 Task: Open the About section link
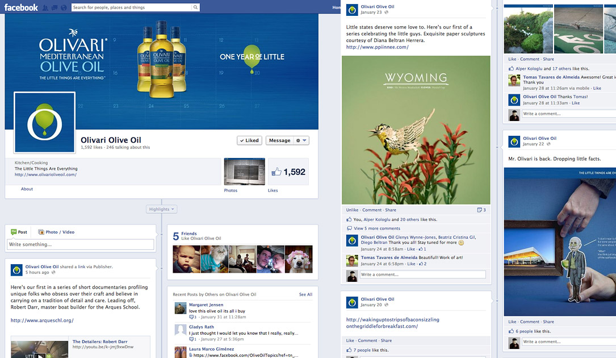pyautogui.click(x=27, y=189)
